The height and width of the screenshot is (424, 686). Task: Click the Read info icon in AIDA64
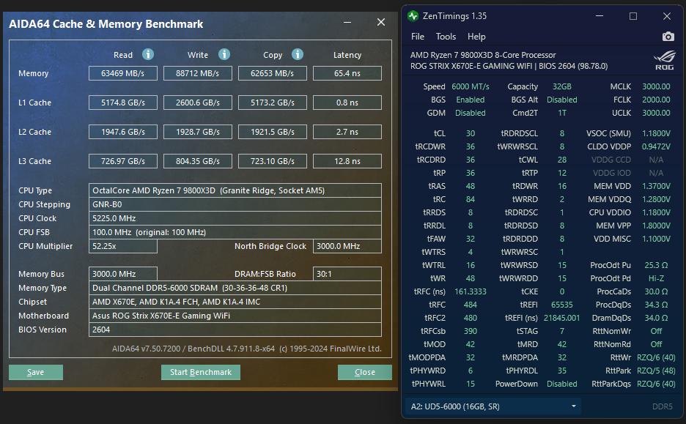coord(148,54)
